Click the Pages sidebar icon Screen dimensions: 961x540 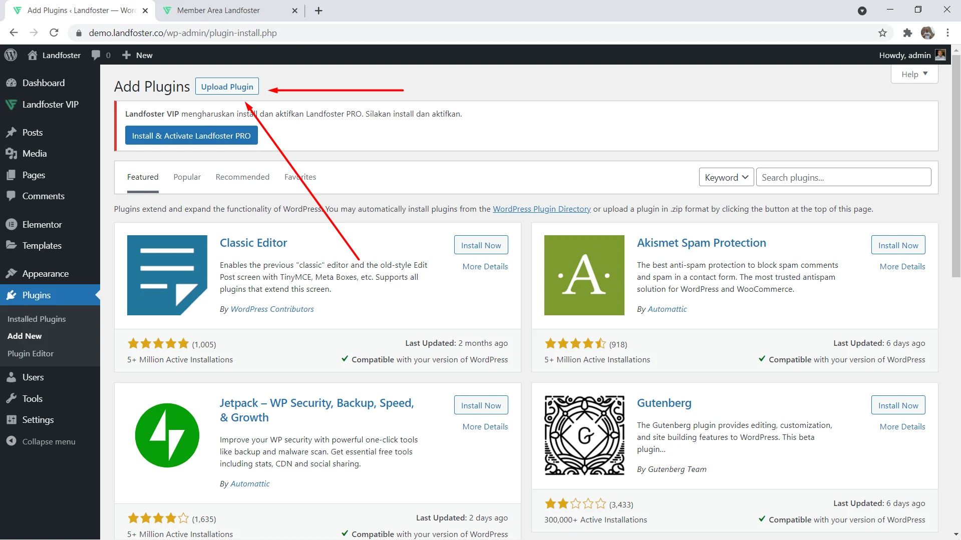[11, 175]
